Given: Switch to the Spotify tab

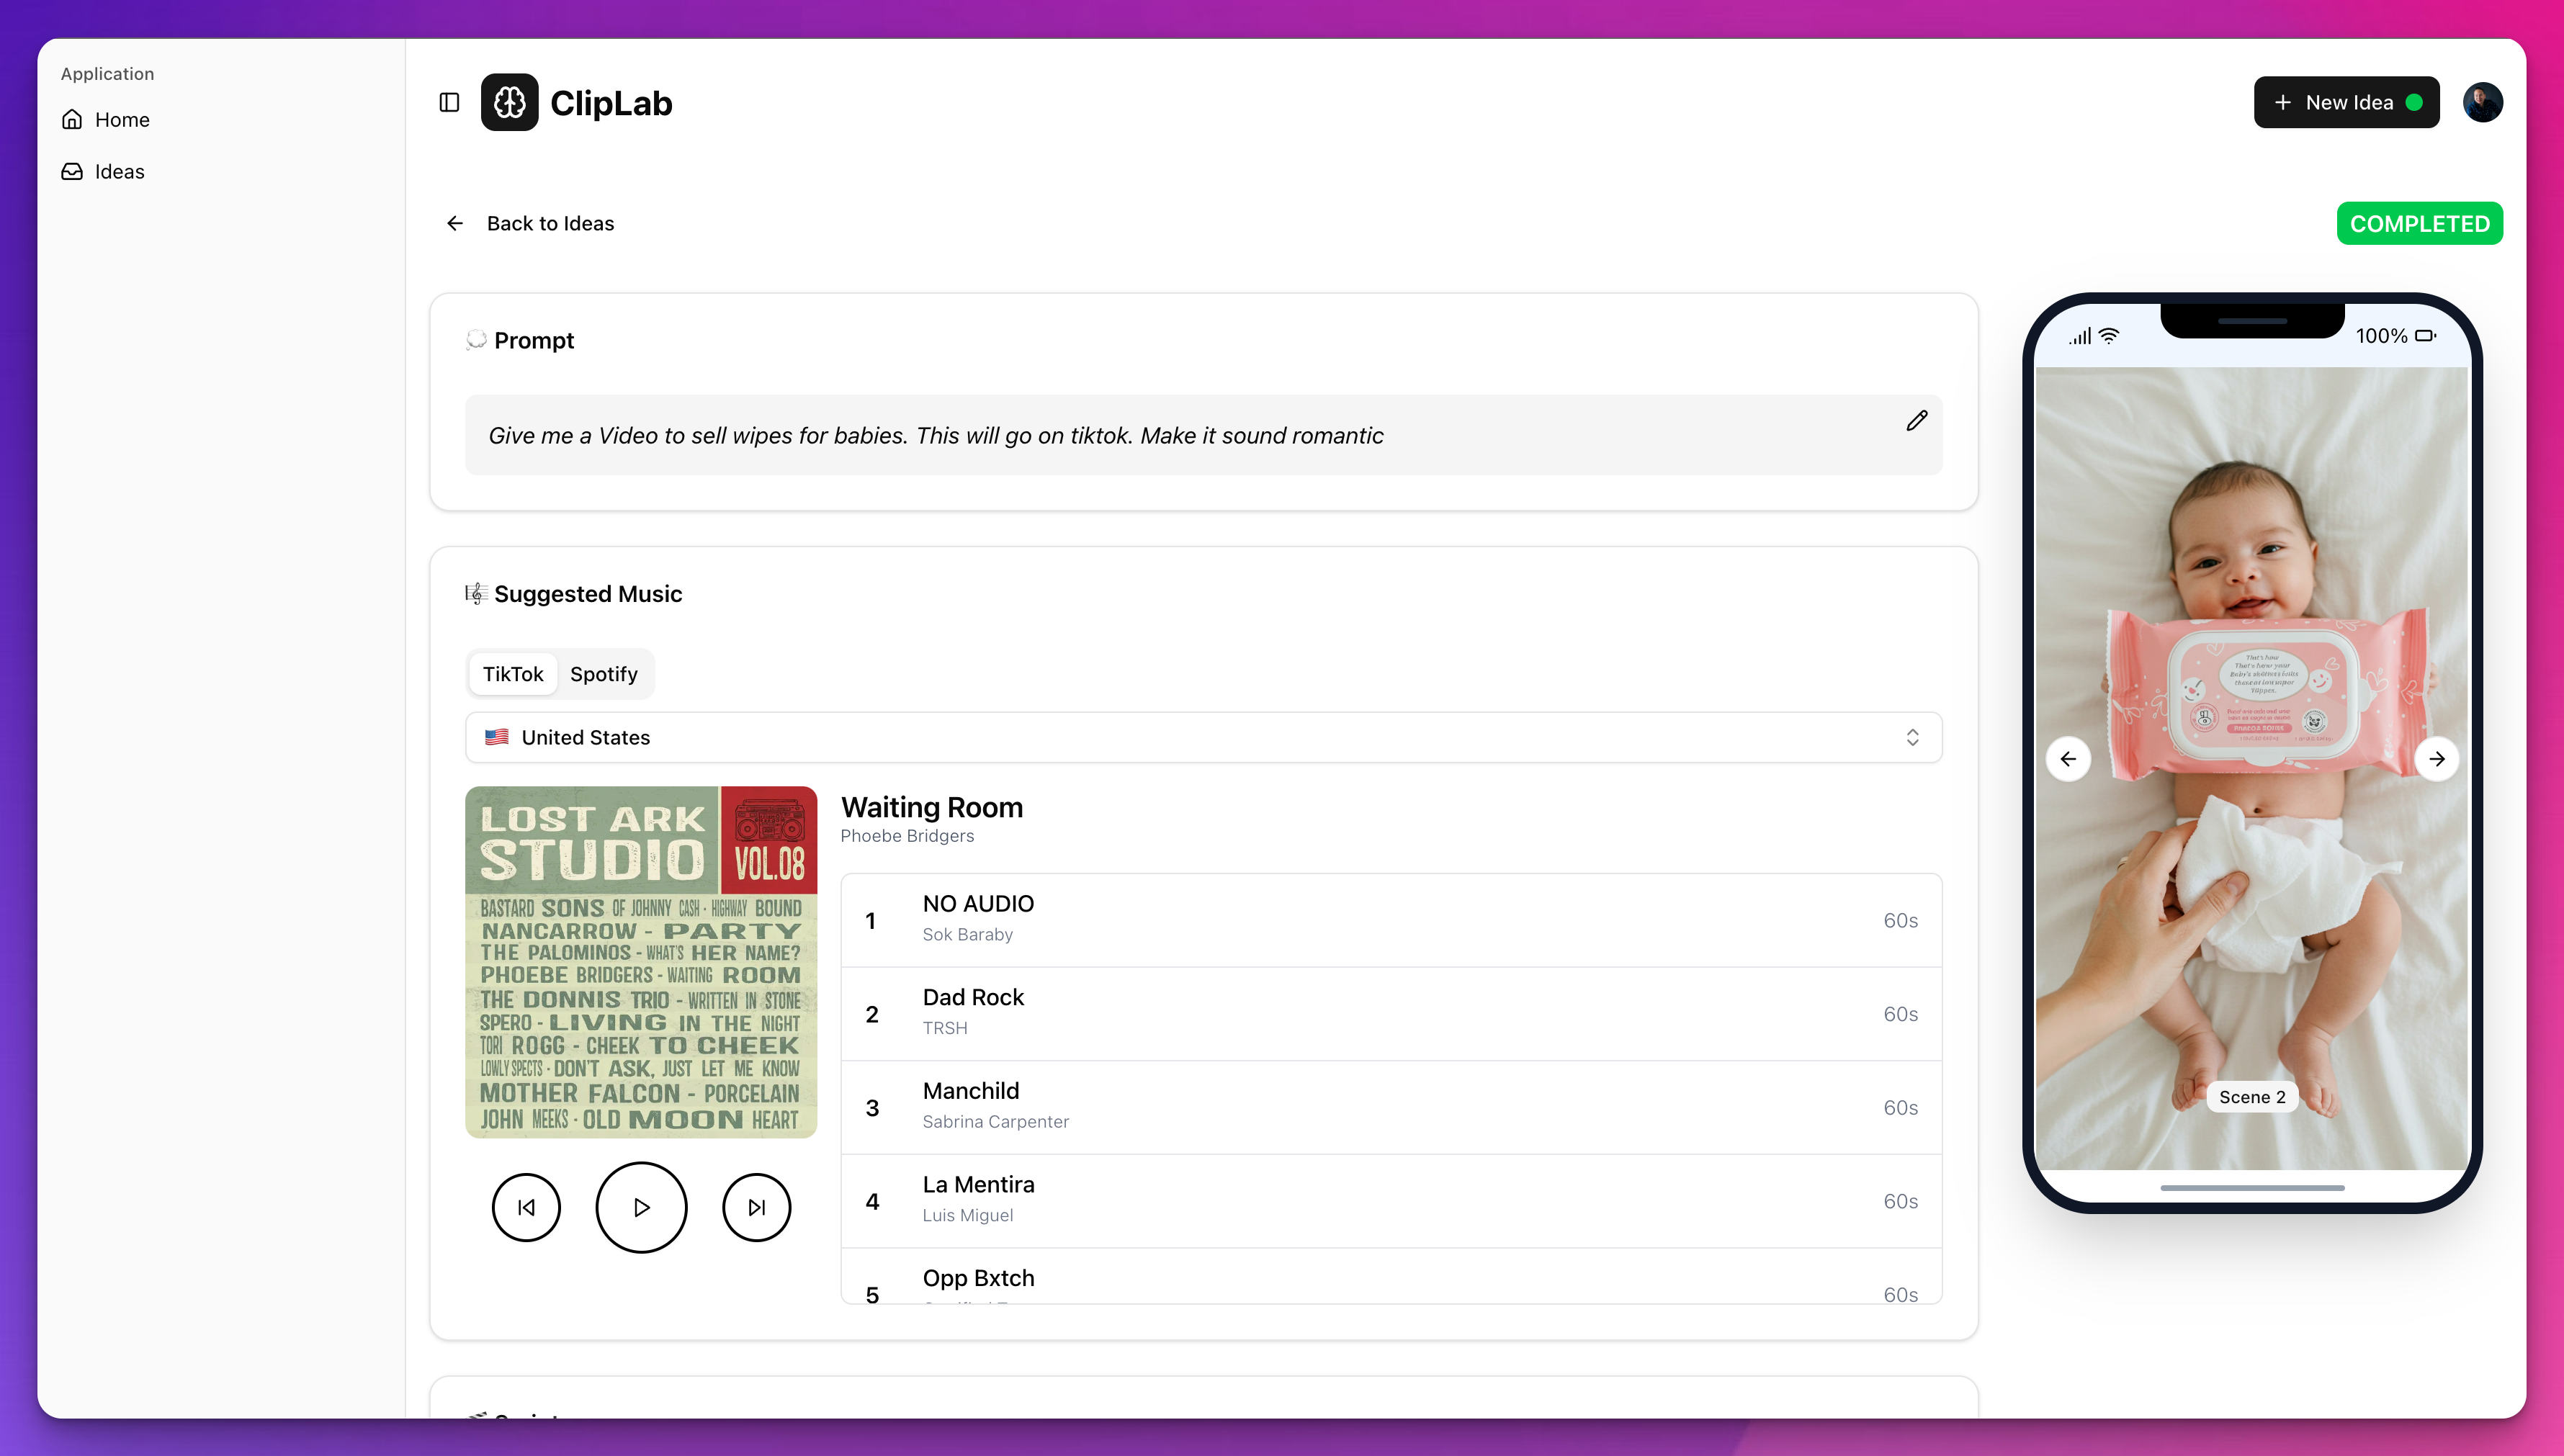Looking at the screenshot, I should click(x=603, y=674).
